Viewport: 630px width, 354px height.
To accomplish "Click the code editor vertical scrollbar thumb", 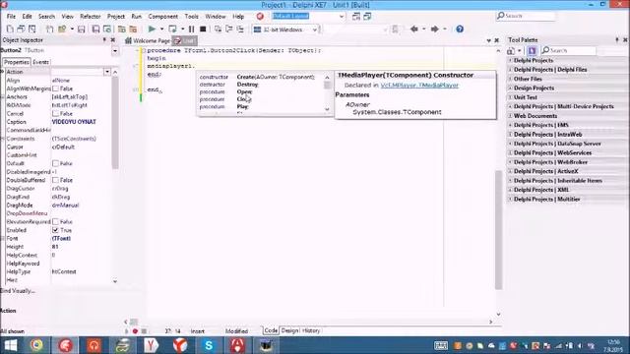I will (499, 229).
